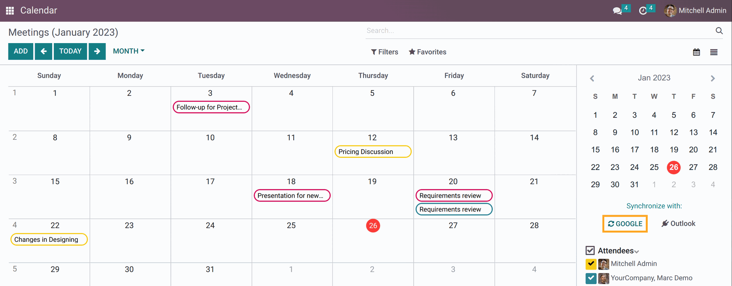
Task: Open the MONTH scale dropdown
Action: 128,51
